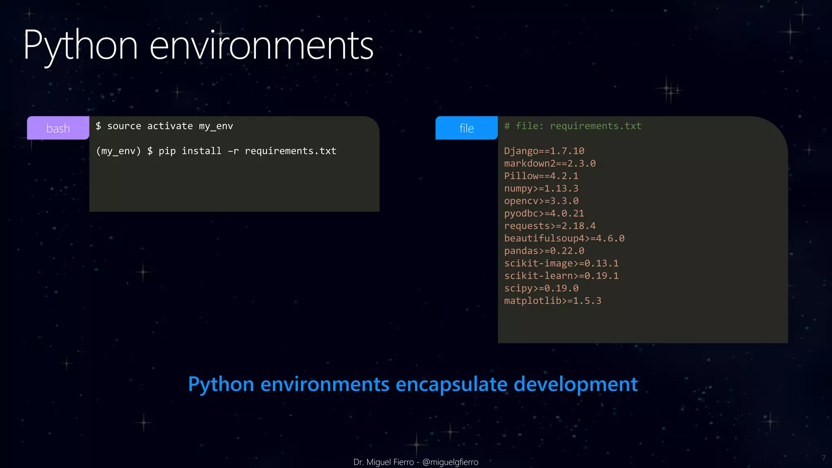832x468 pixels.
Task: Click the blue file label
Action: (466, 128)
